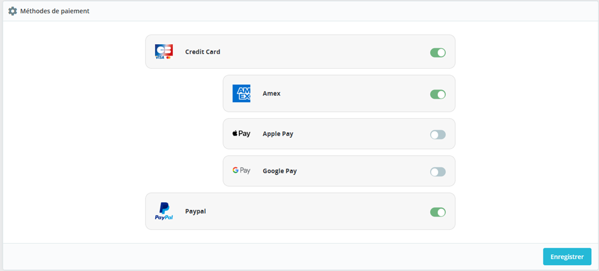Switch on the Google Pay toggle
Screen dimensions: 599x271
(x=438, y=172)
